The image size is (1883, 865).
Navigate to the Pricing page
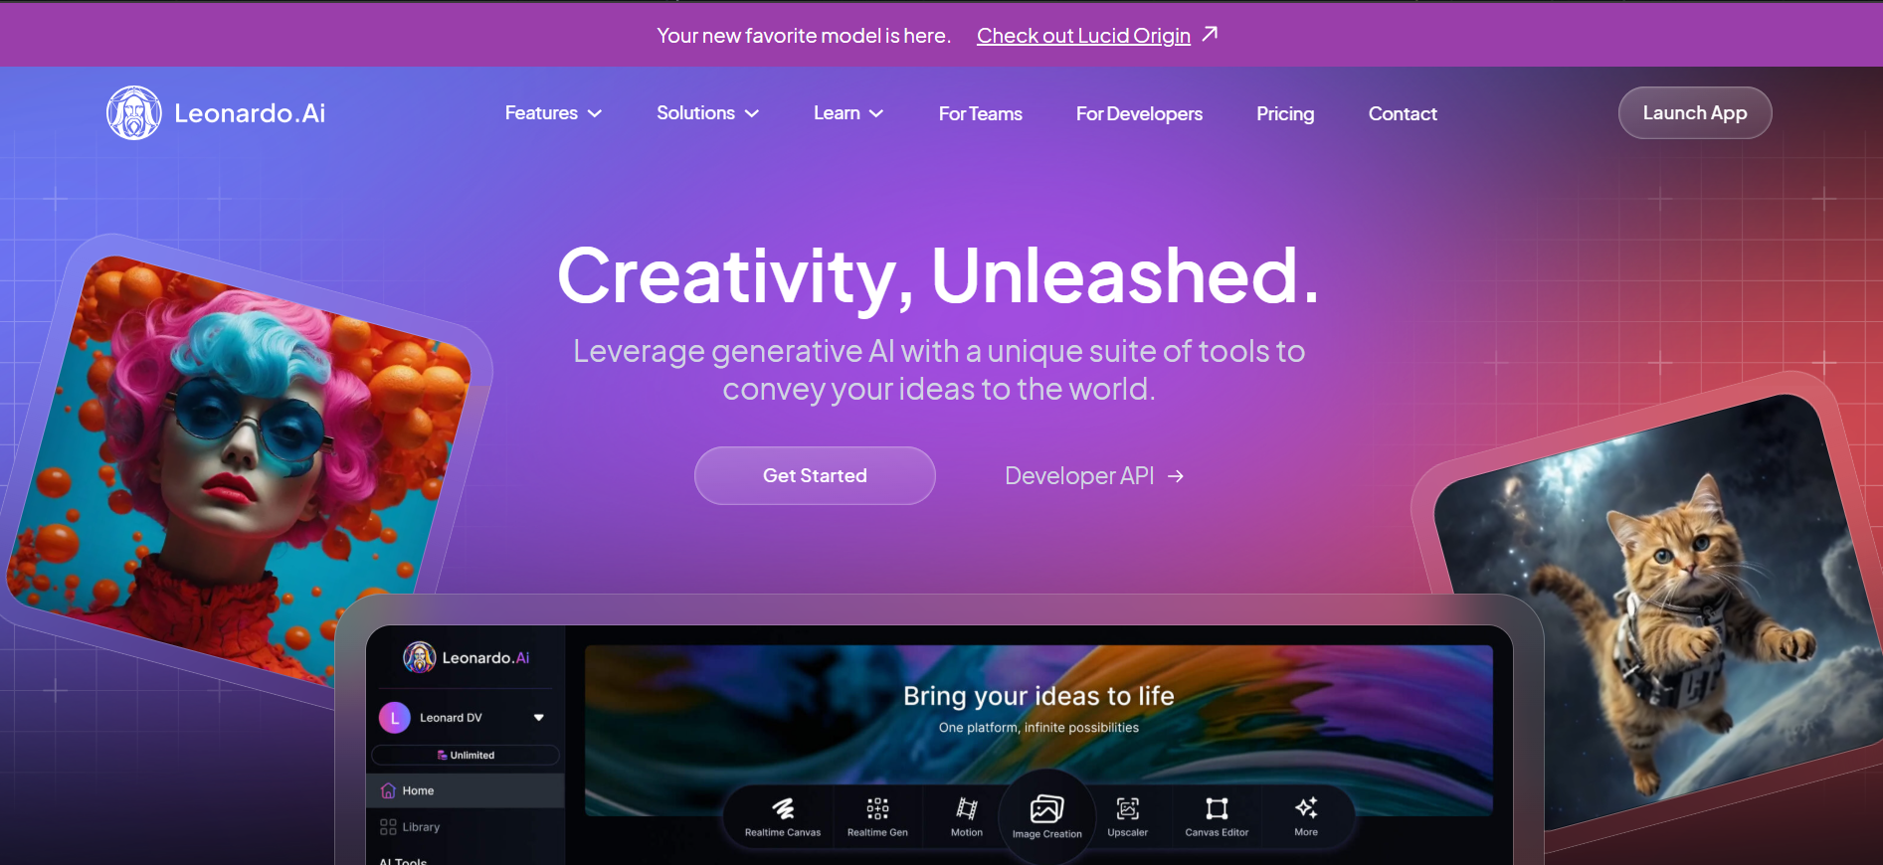(x=1284, y=114)
